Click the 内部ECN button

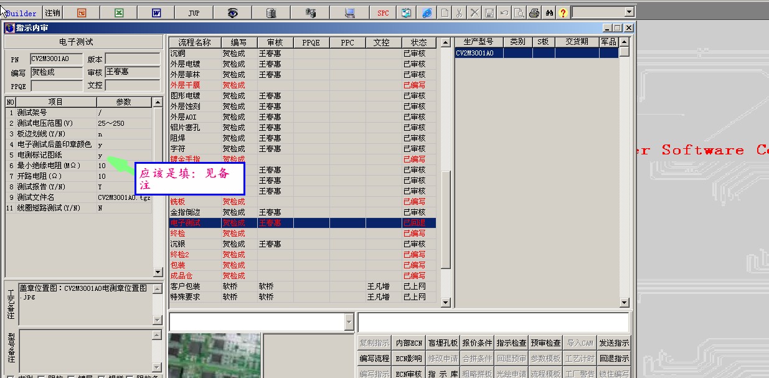point(409,343)
